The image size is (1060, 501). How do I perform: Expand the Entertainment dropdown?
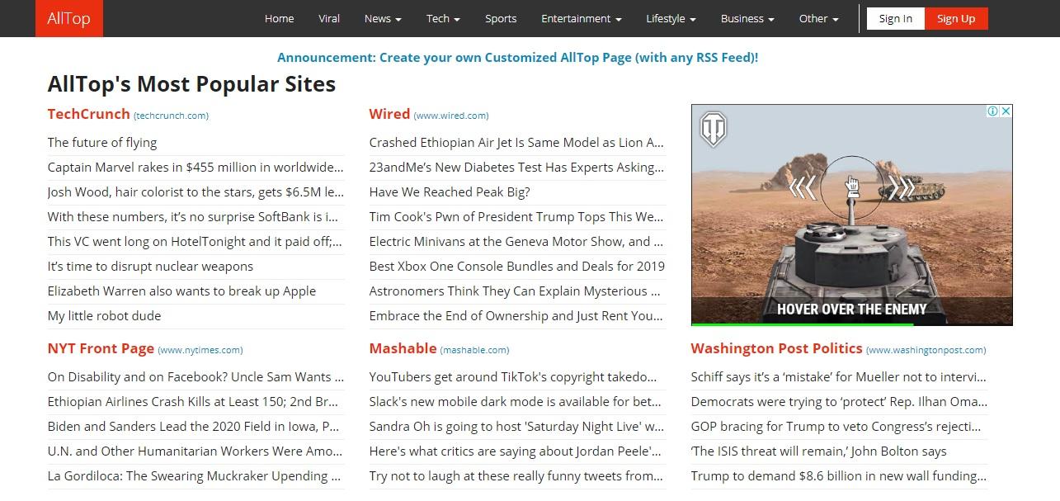coord(581,19)
